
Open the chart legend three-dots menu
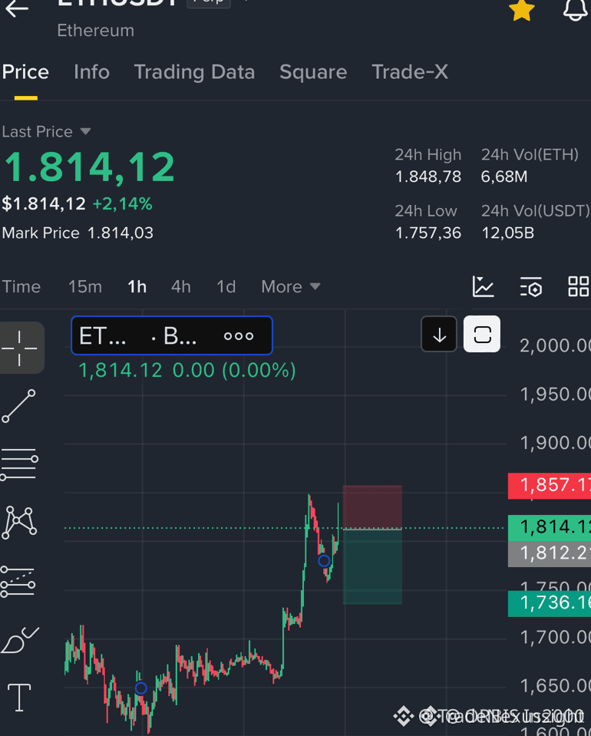click(239, 336)
